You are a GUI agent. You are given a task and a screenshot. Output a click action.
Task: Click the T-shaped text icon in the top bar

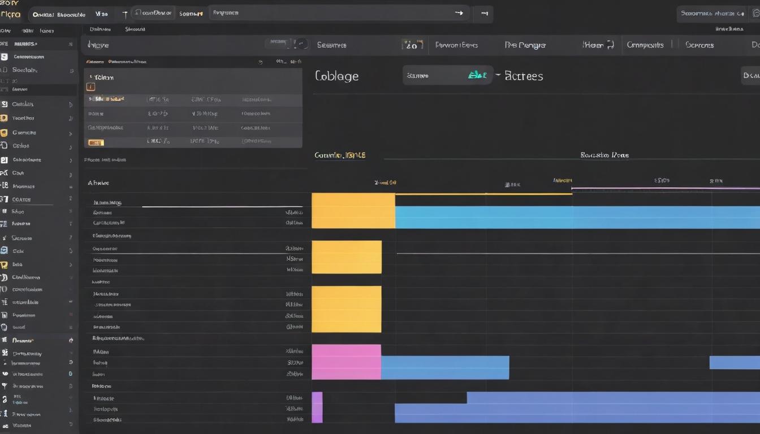point(124,14)
